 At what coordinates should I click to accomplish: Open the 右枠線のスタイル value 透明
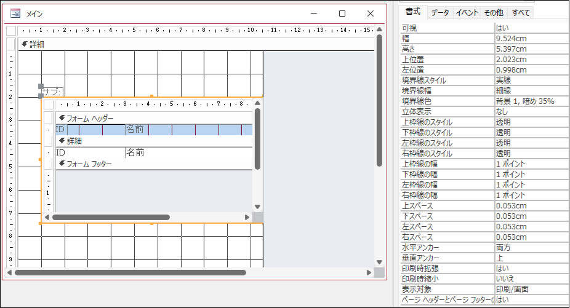coord(532,154)
